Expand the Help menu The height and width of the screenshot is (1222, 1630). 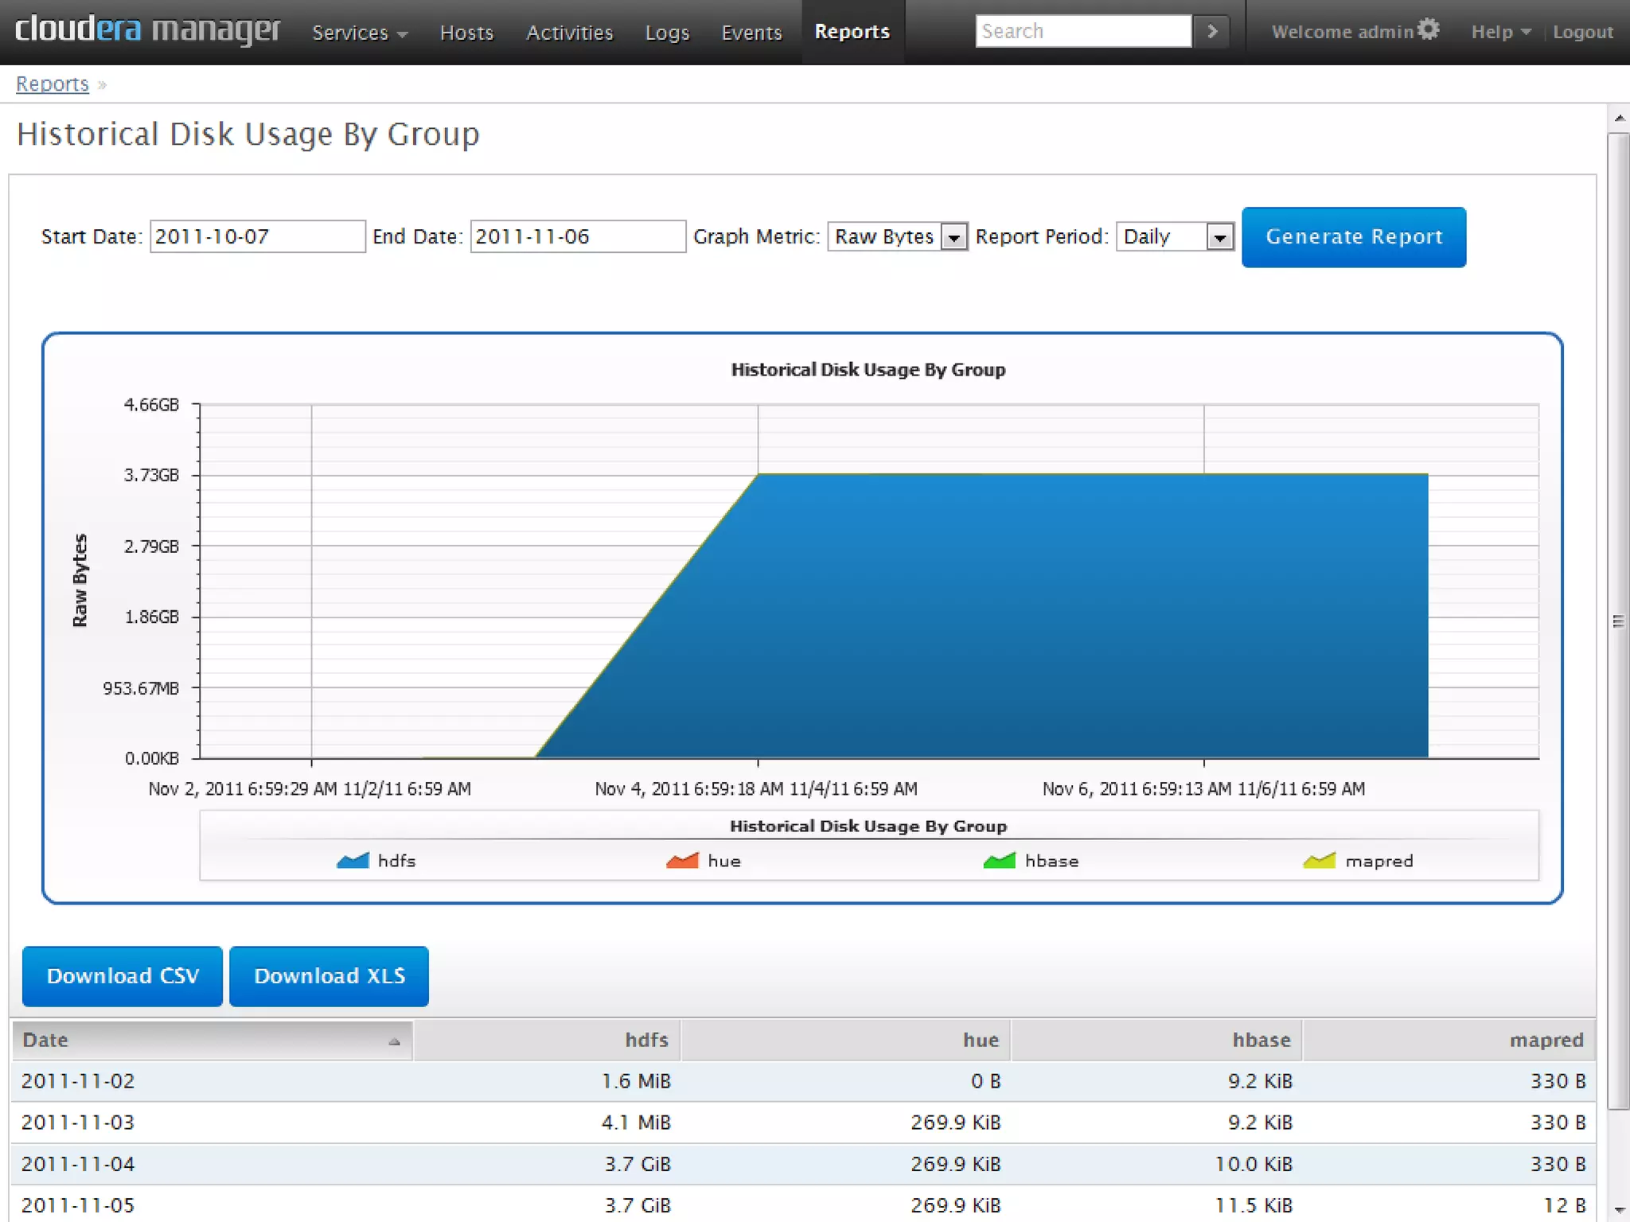coord(1500,32)
